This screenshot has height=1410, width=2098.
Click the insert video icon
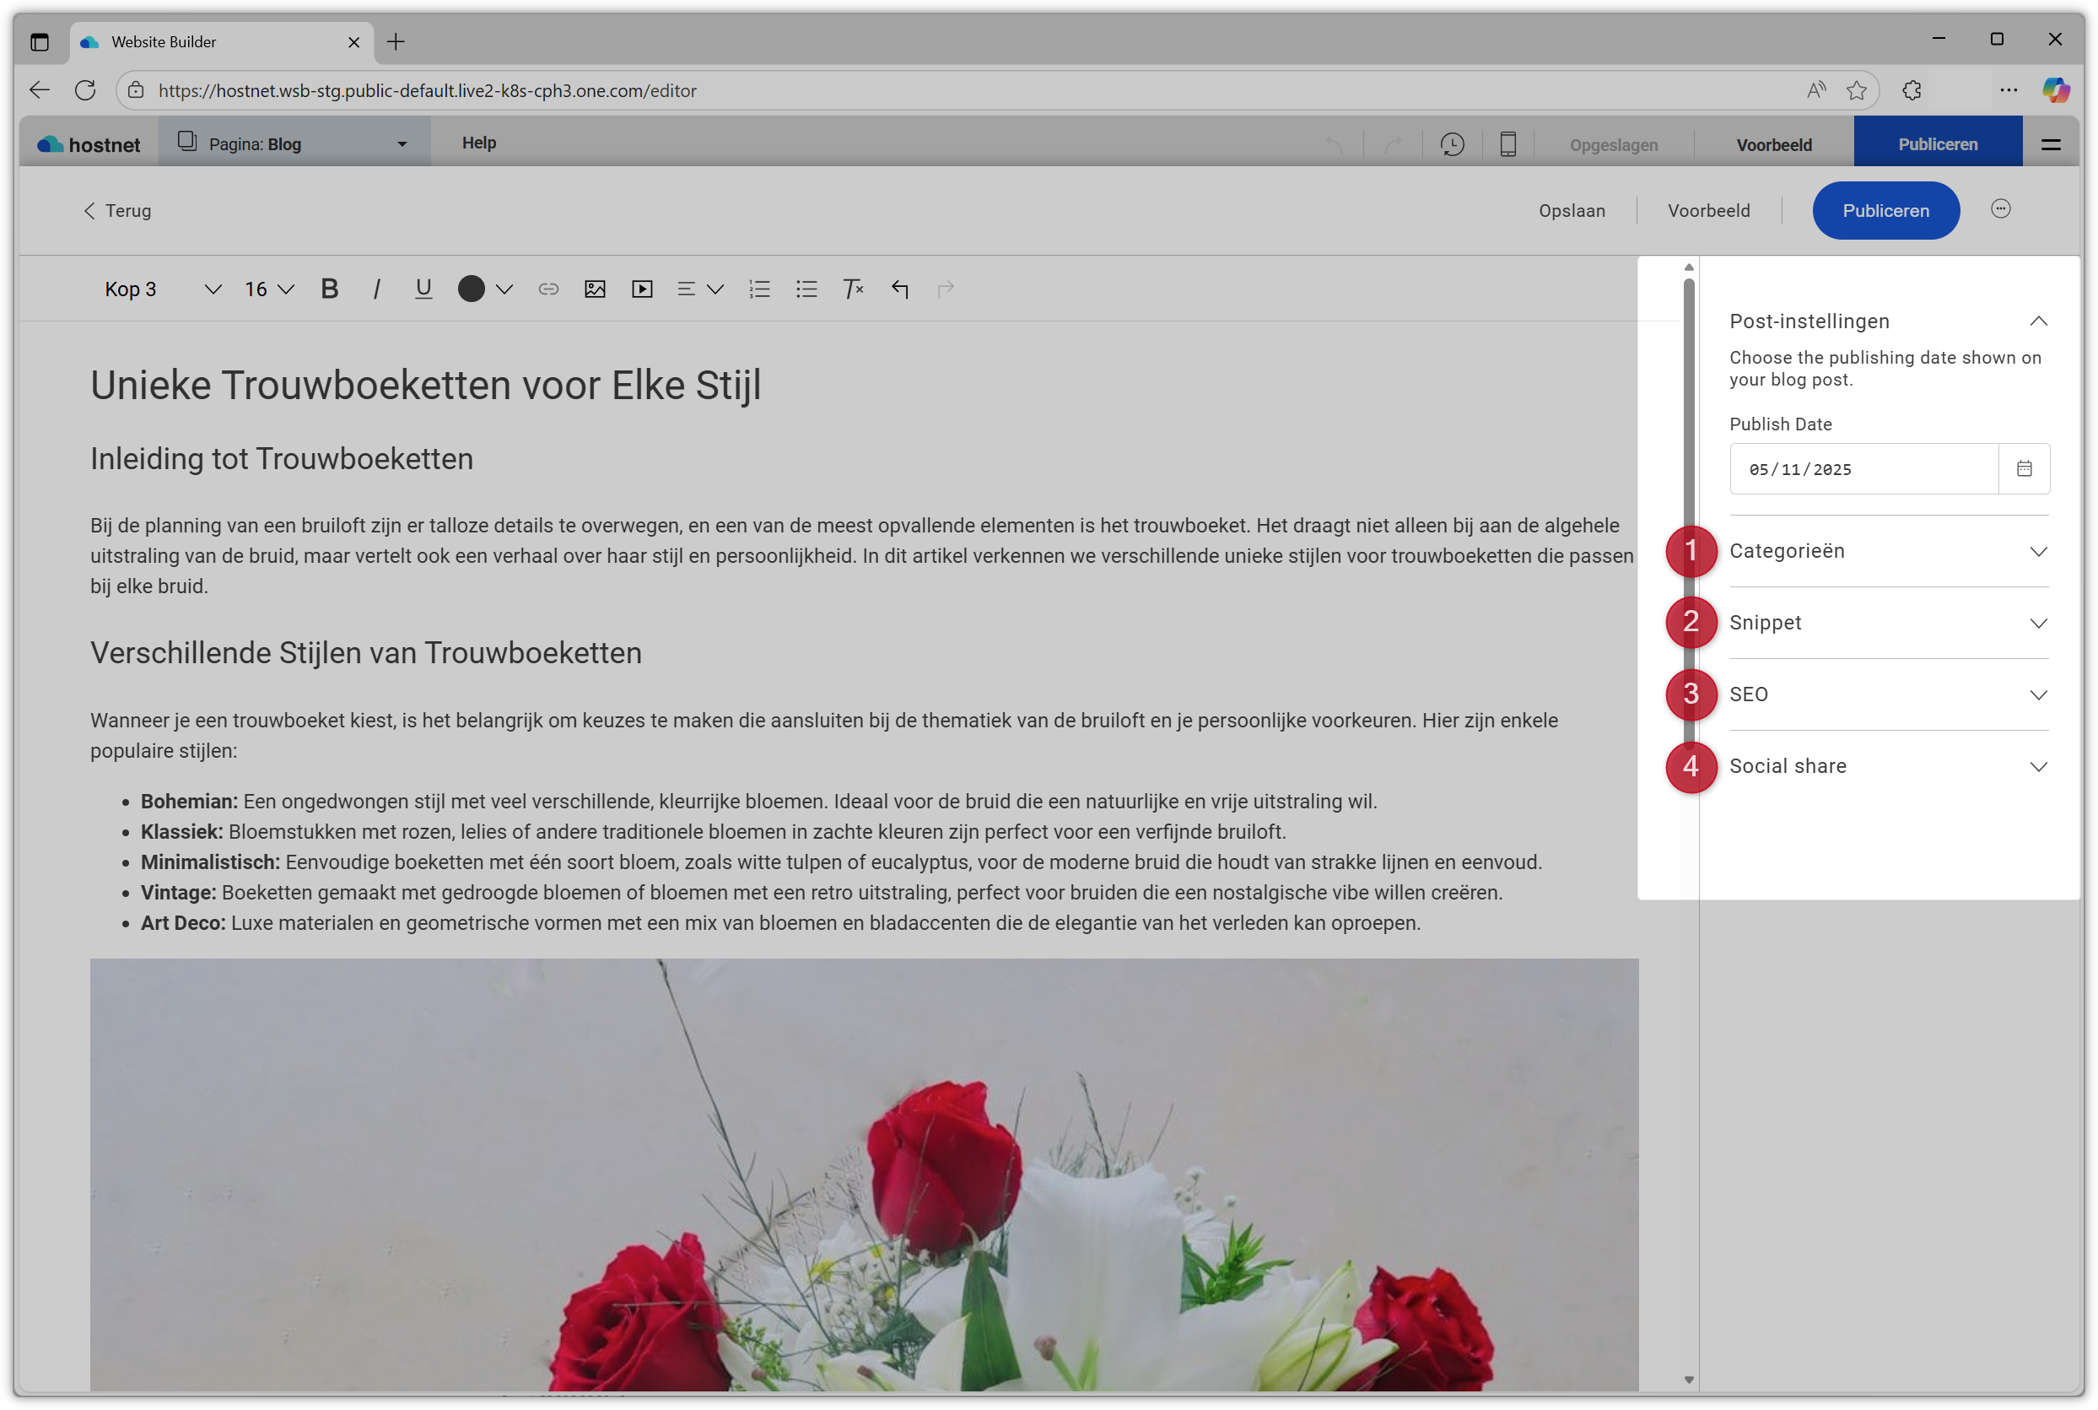(642, 289)
